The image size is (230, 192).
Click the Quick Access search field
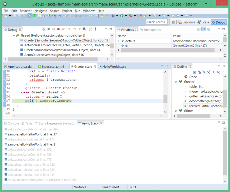click(156, 22)
